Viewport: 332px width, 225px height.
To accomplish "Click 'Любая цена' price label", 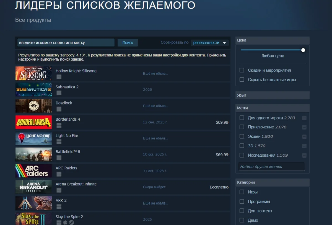I will [273, 56].
